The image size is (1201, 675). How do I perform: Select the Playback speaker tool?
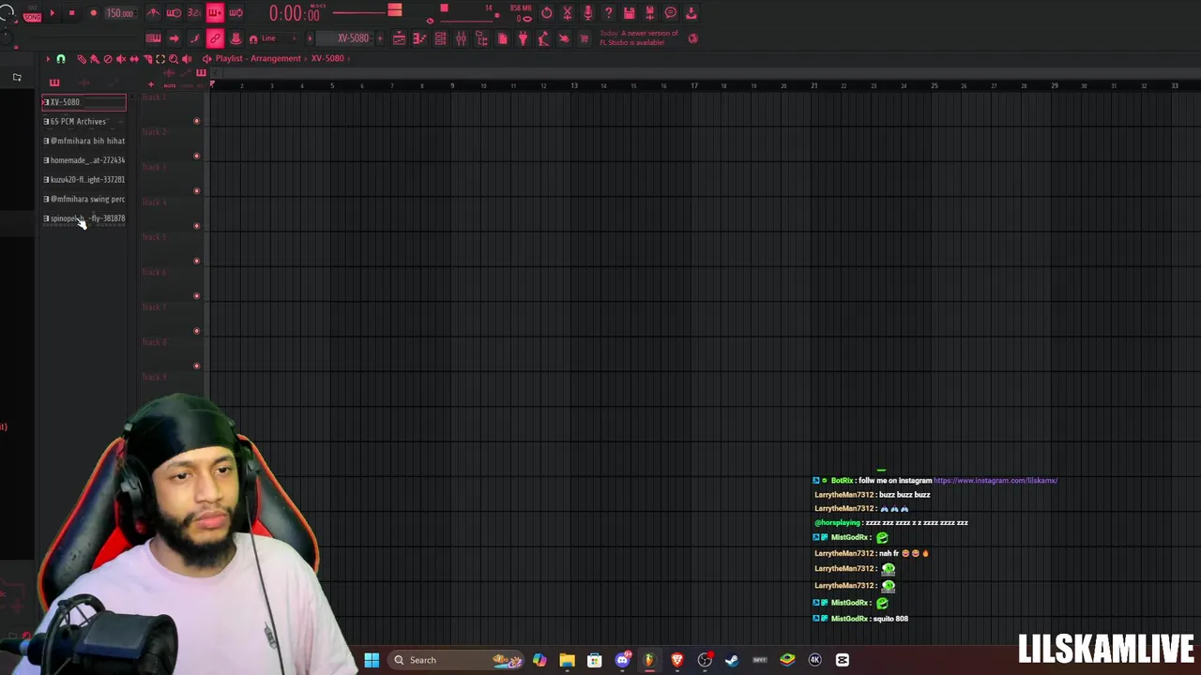pos(187,59)
